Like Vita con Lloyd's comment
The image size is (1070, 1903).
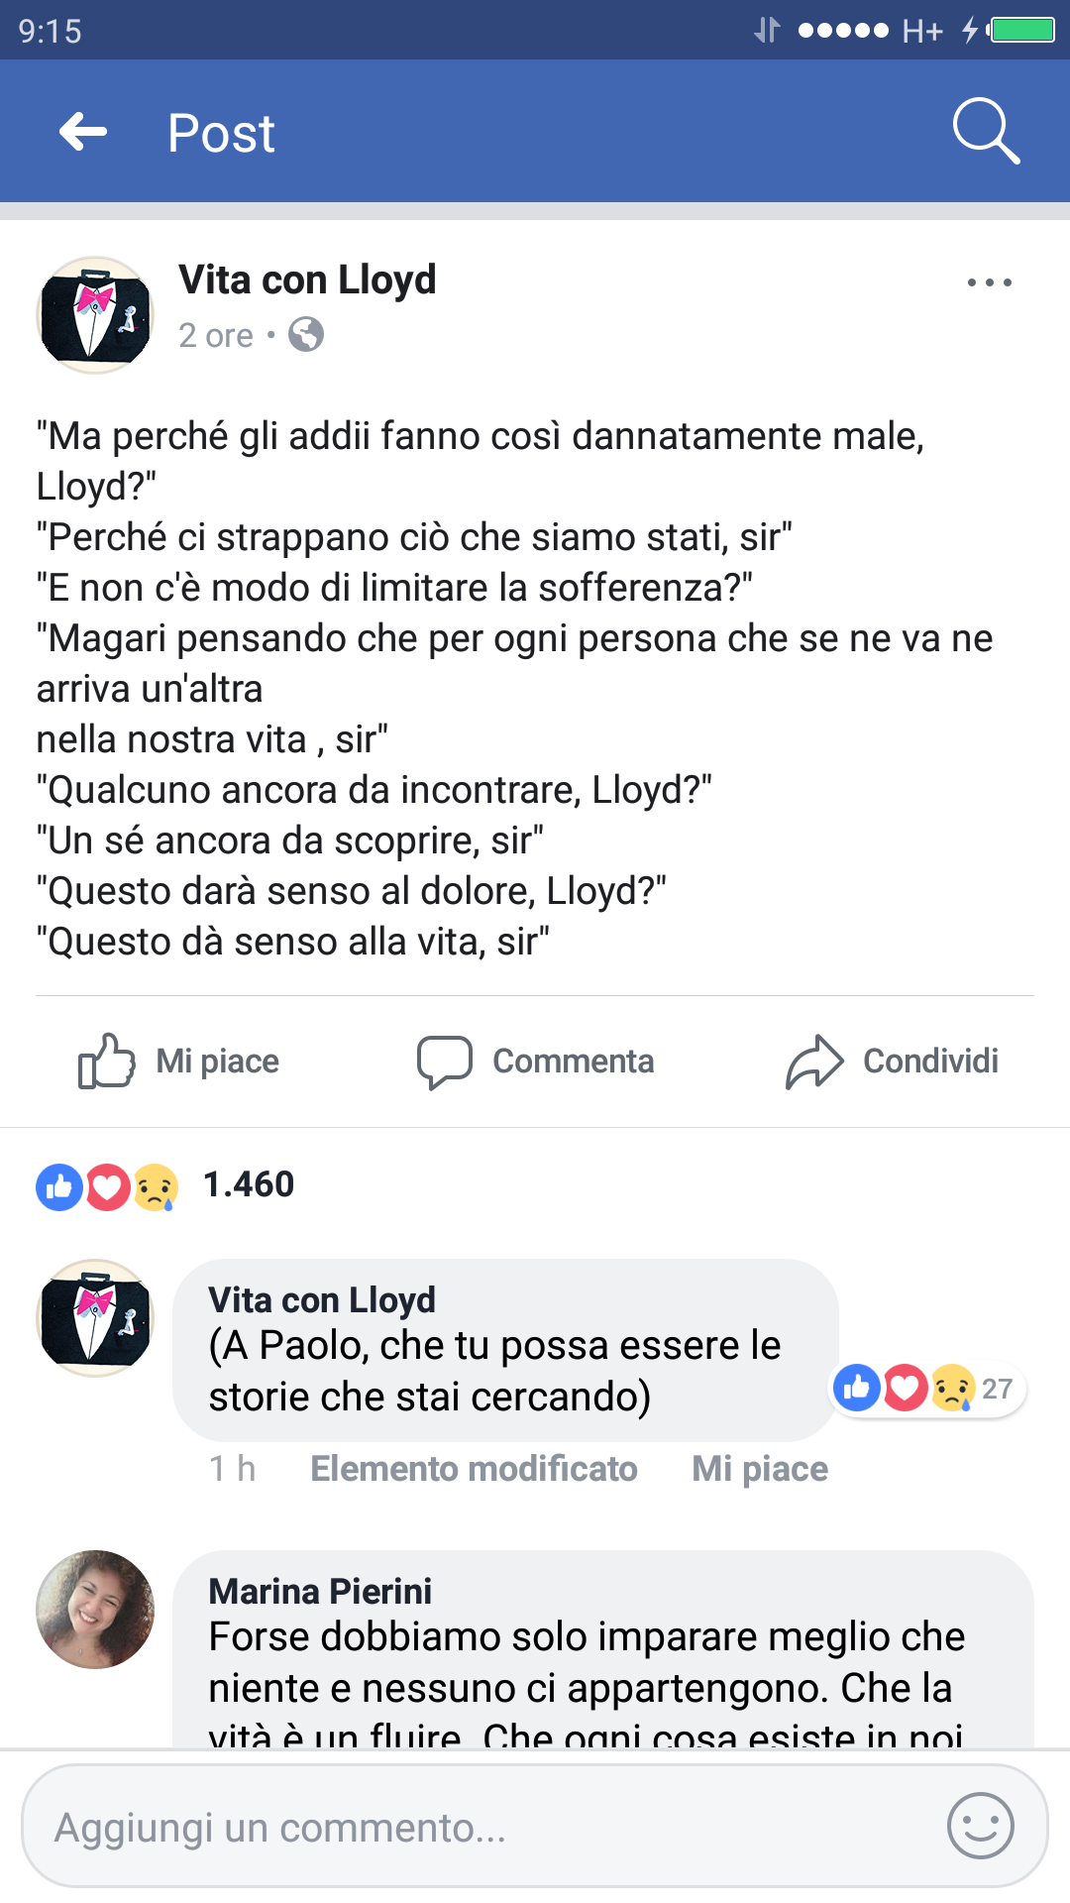click(759, 1469)
